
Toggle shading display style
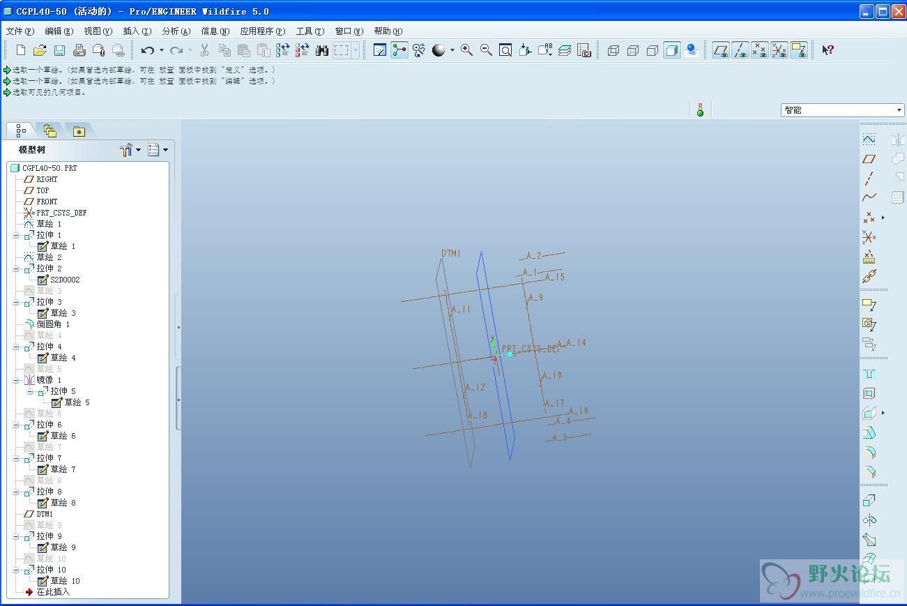pos(672,50)
